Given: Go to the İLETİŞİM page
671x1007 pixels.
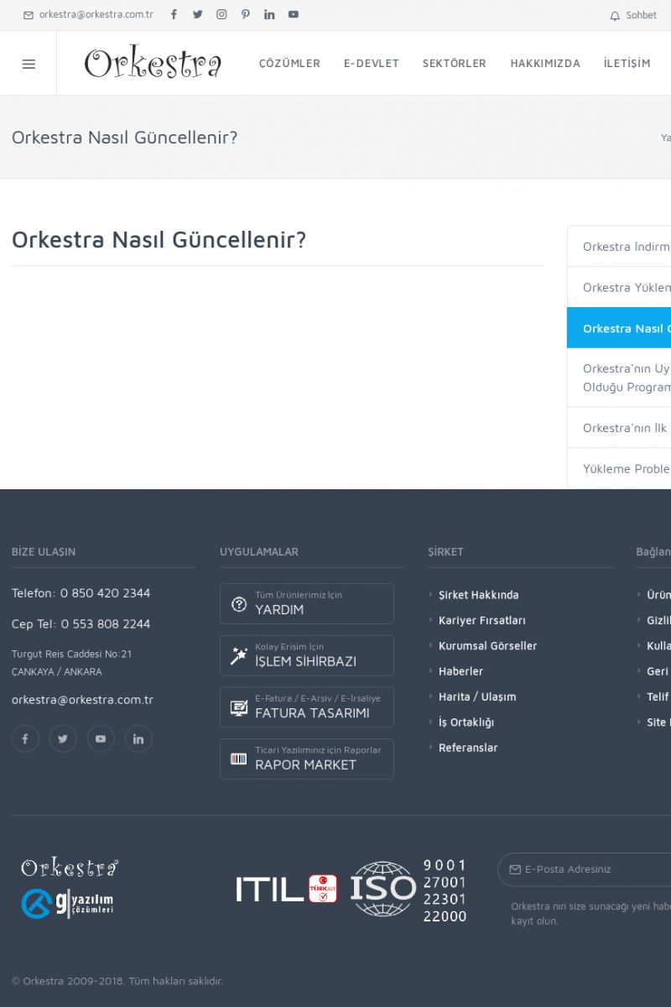Looking at the screenshot, I should (x=627, y=64).
